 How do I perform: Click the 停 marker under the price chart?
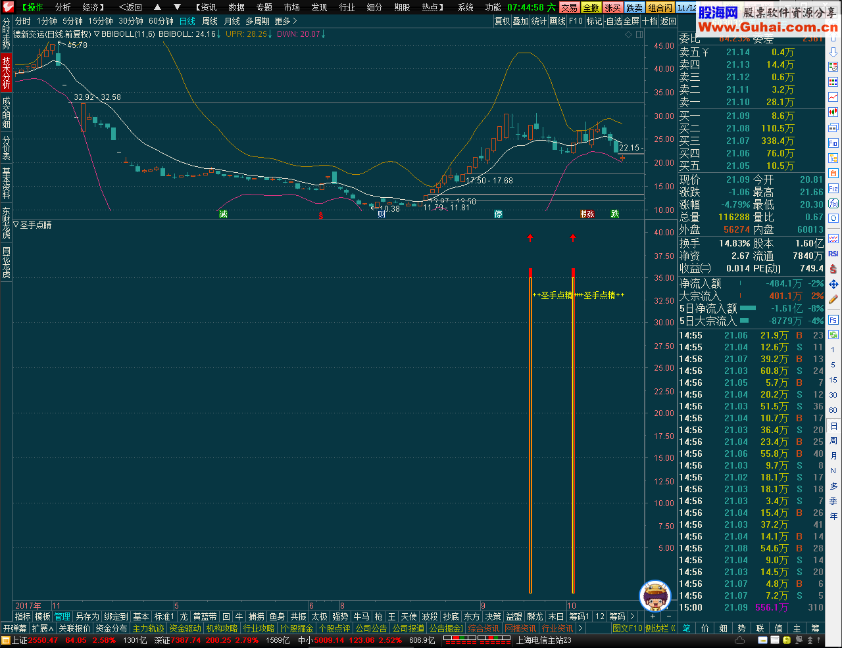(498, 214)
